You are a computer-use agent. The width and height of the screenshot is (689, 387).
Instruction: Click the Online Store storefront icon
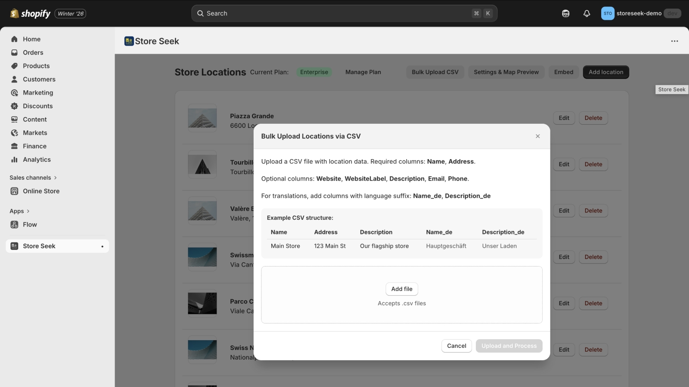click(14, 191)
